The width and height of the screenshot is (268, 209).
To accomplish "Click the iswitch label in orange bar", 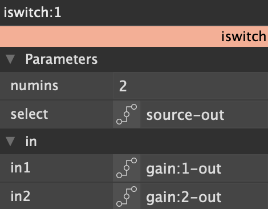I will click(243, 37).
